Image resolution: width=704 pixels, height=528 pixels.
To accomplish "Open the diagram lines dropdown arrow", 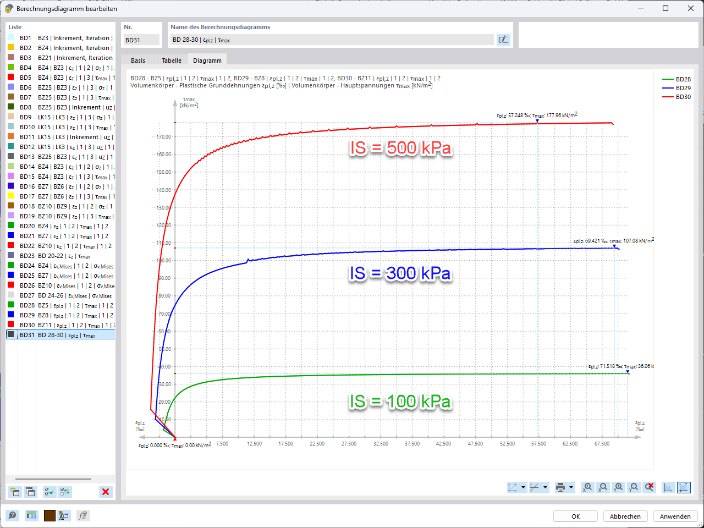I will point(546,487).
